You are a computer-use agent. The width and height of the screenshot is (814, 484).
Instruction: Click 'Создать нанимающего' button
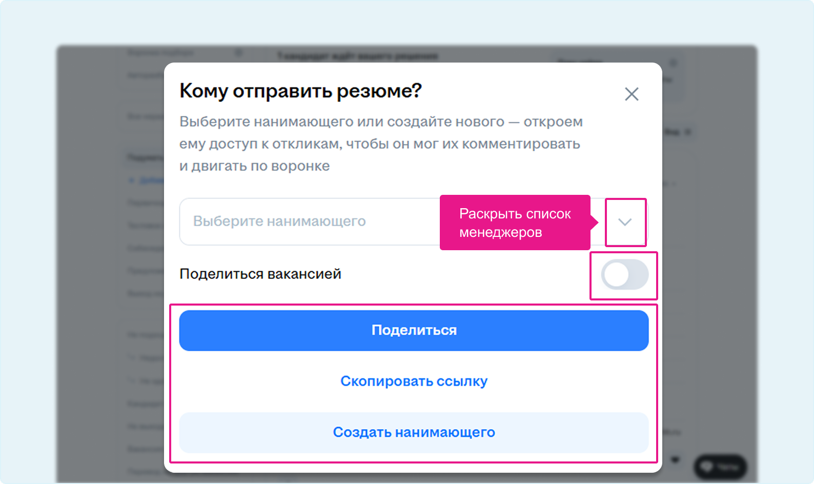[414, 432]
